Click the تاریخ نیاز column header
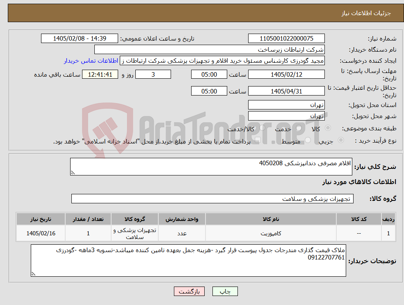 click(41, 219)
